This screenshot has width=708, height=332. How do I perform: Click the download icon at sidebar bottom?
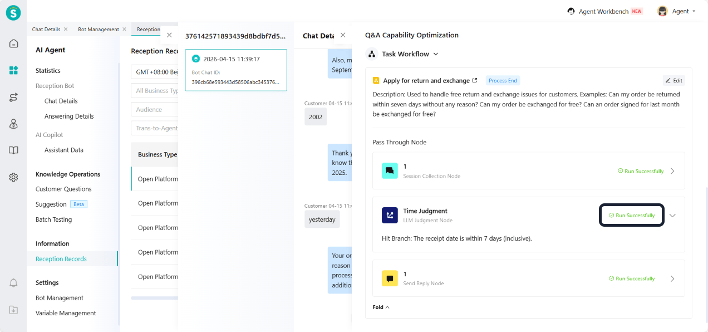point(13,310)
